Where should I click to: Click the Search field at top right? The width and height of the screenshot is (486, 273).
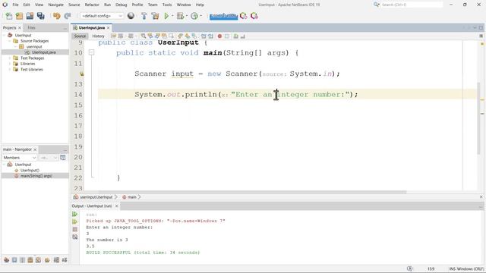click(412, 5)
